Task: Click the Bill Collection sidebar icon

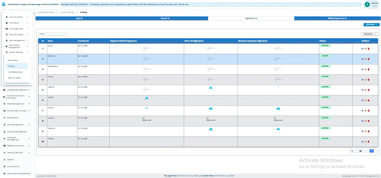Action: (x=4, y=118)
